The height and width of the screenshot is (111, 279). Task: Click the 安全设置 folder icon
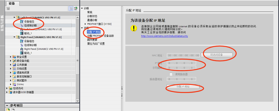pos(14,57)
